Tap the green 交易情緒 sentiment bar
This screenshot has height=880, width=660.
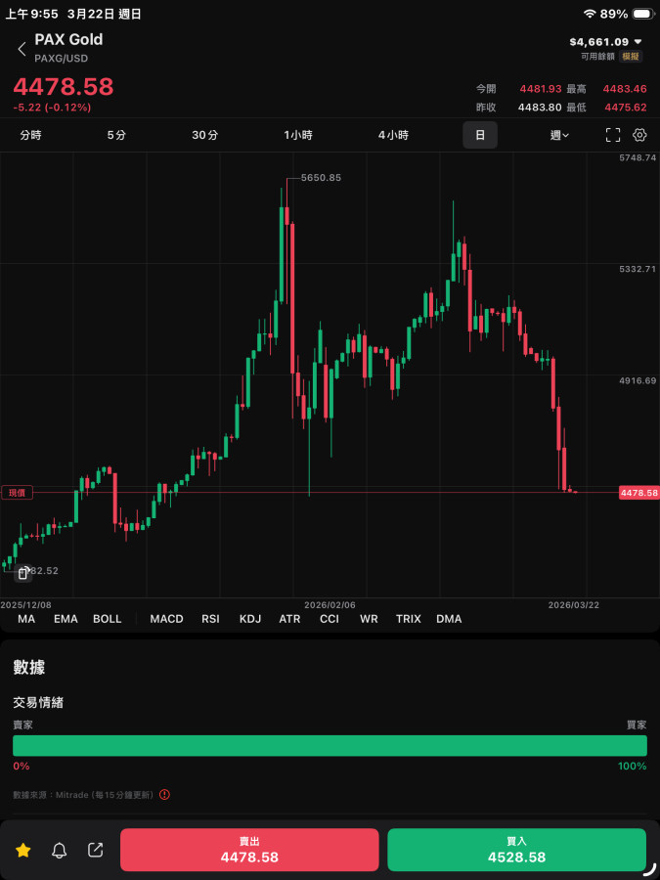pyautogui.click(x=330, y=746)
